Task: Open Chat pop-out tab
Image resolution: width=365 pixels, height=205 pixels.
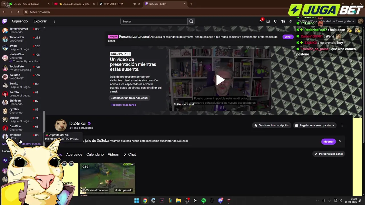Action: (x=129, y=154)
